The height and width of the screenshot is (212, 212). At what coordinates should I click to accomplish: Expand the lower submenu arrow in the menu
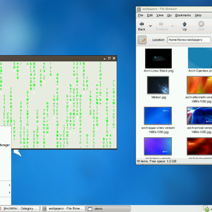point(10,192)
